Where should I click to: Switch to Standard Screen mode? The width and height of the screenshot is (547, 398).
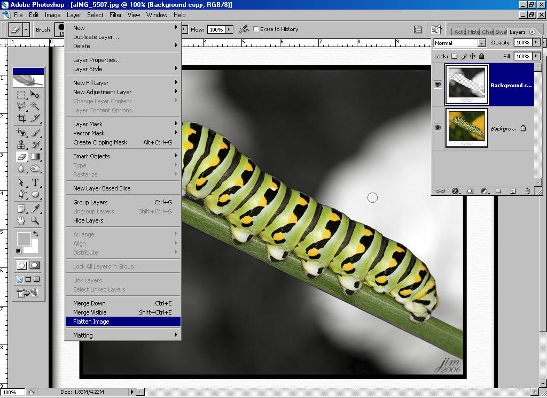point(20,279)
